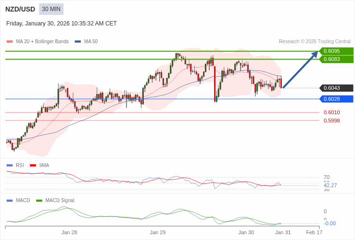Click the 0.6043 current price tag
Screen dimensions: 355x240
pos(336,88)
